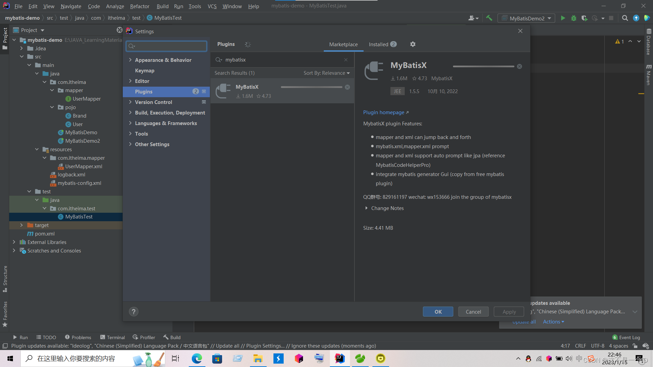Click the Build project hammer icon
The height and width of the screenshot is (367, 653).
(x=489, y=18)
